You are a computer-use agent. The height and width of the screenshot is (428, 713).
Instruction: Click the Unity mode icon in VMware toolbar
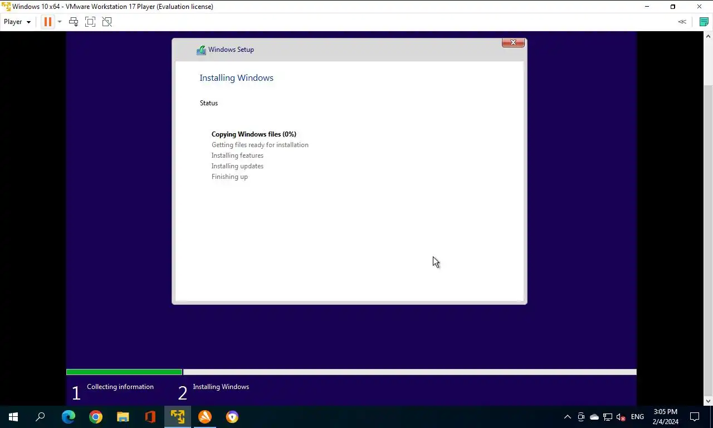click(107, 22)
